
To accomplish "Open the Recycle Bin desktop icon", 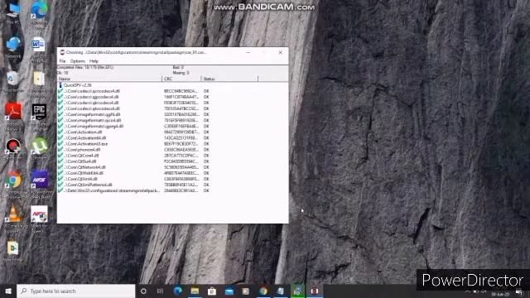I will tap(13, 79).
